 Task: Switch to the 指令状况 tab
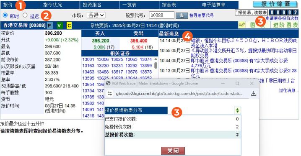(x=60, y=5)
